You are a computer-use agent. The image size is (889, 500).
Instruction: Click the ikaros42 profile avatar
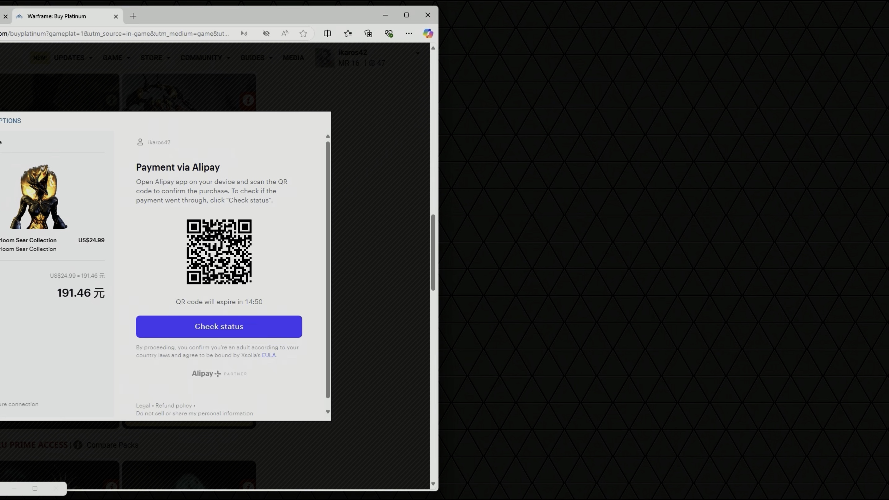pos(325,58)
